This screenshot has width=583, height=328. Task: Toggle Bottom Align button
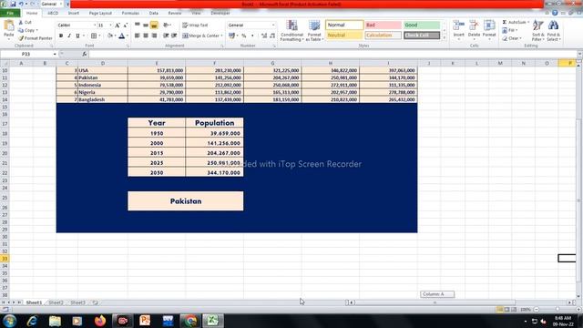(154, 25)
